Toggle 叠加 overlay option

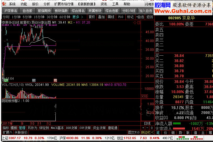(101, 17)
